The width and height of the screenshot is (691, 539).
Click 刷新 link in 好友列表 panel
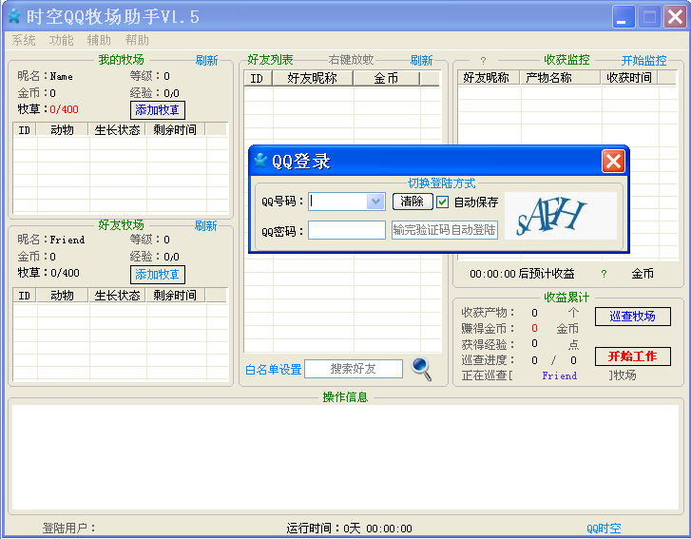421,61
